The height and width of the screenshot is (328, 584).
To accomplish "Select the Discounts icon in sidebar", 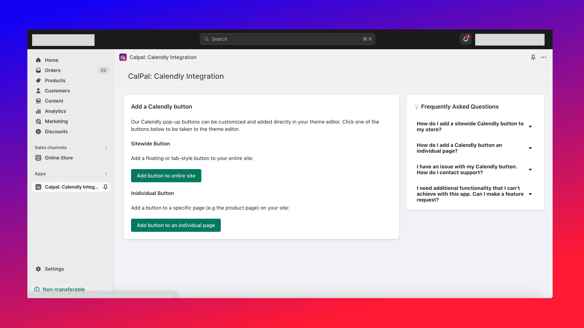I will [x=38, y=132].
